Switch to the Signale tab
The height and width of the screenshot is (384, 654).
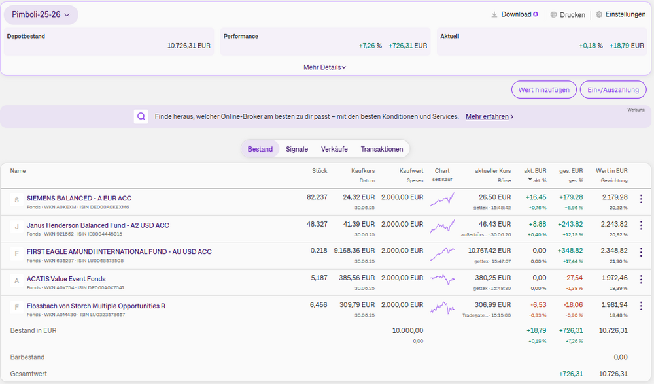(x=296, y=149)
